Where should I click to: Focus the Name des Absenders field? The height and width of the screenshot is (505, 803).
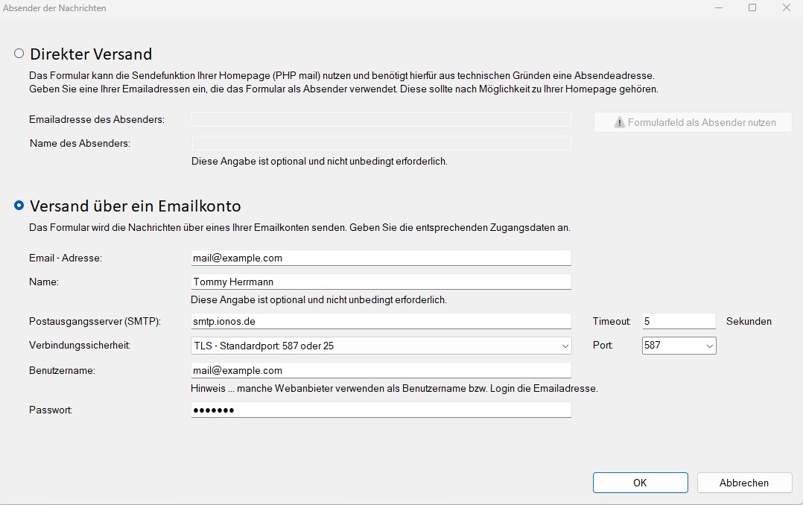coord(381,143)
